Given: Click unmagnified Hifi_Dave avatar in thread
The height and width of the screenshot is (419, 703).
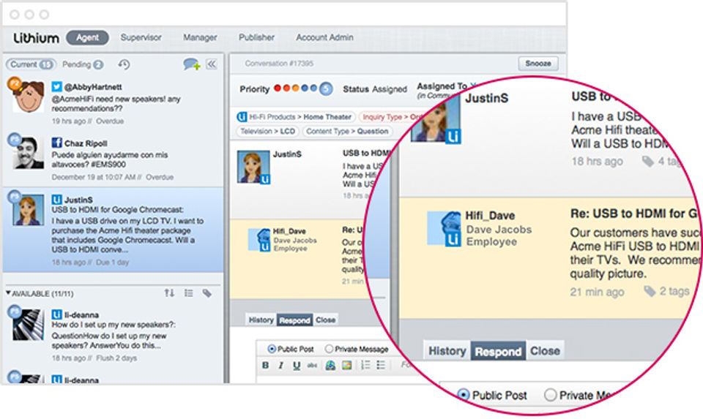Looking at the screenshot, I should point(259,240).
